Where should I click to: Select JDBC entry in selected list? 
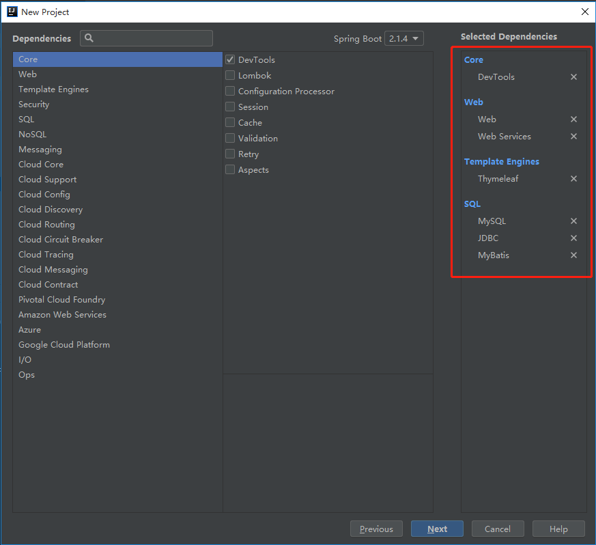tap(488, 238)
